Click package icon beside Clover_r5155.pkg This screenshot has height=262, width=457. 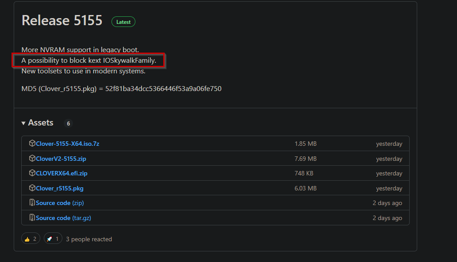[32, 188]
